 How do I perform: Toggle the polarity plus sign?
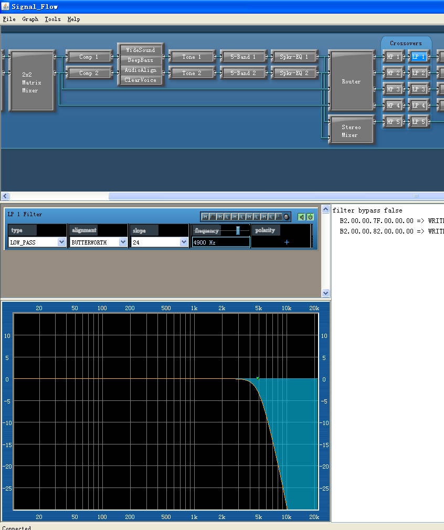[x=287, y=242]
